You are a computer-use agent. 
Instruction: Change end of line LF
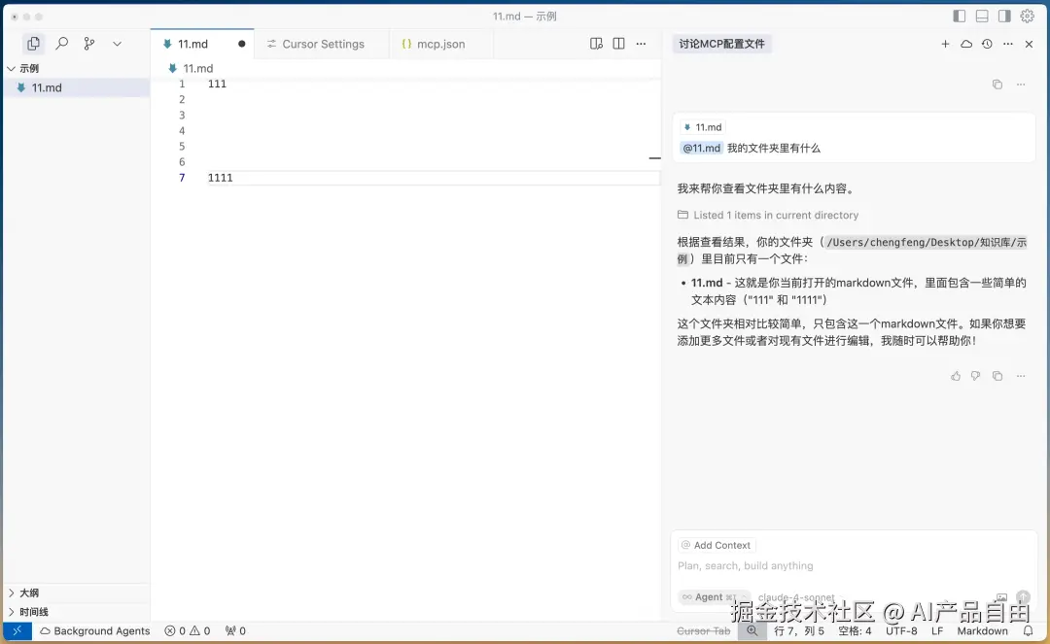pyautogui.click(x=937, y=630)
